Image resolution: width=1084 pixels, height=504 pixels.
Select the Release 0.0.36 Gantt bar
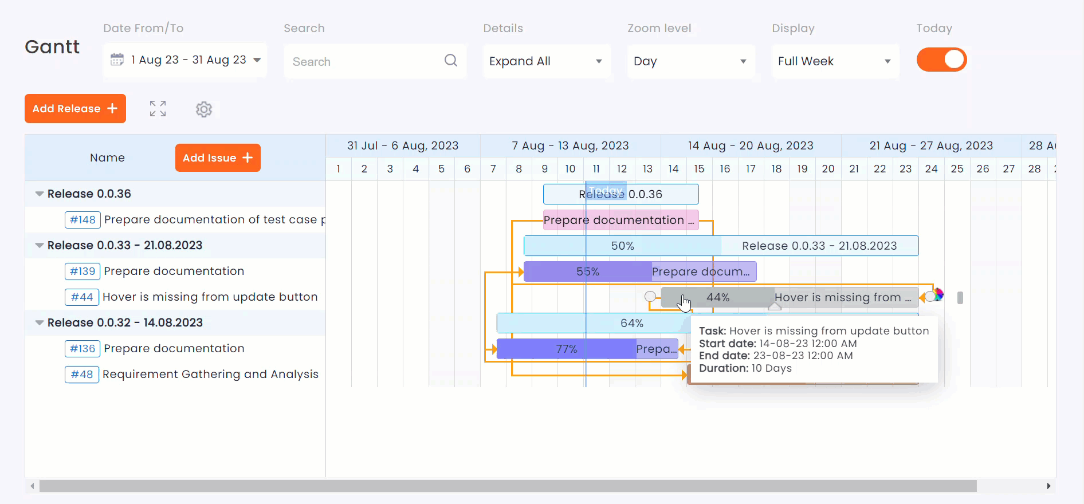659,194
